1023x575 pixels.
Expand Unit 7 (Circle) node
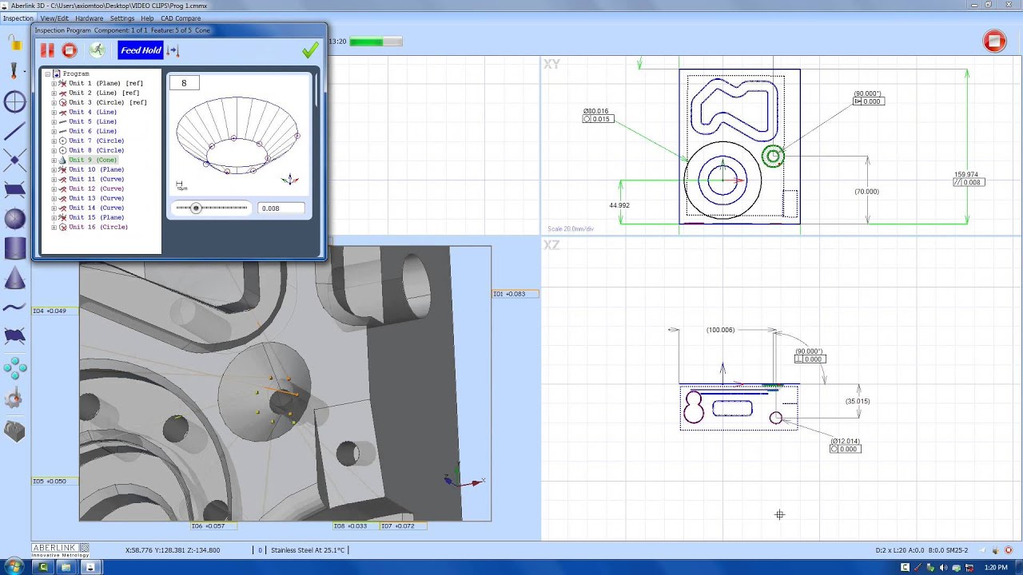[54, 141]
